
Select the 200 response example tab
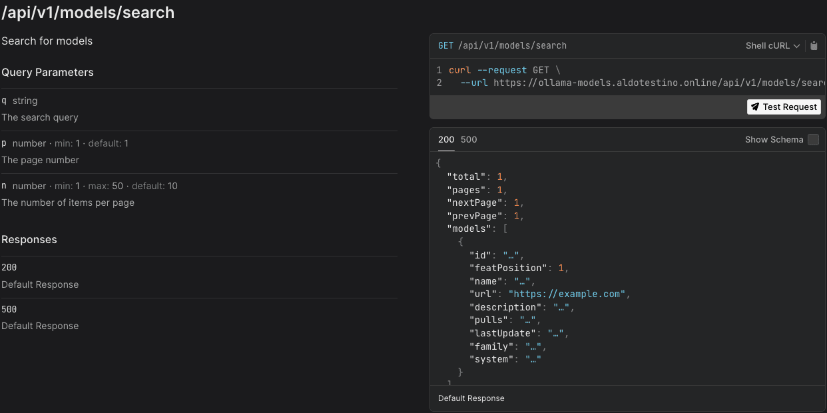click(x=446, y=140)
